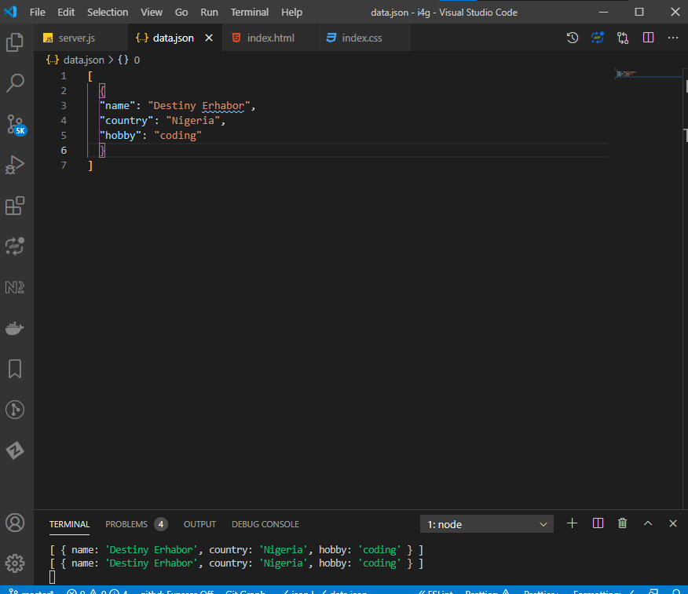The height and width of the screenshot is (594, 688).
Task: Switch to the DEBUG CONSOLE panel tab
Action: tap(265, 524)
